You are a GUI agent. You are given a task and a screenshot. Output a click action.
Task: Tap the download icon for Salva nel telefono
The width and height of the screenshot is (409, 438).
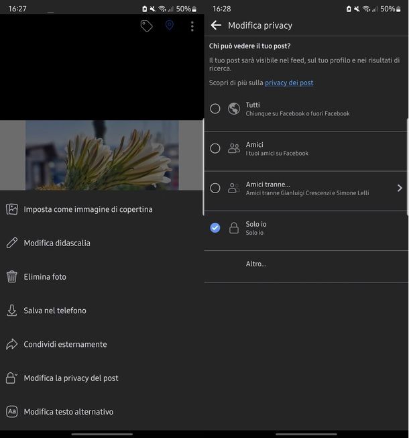pyautogui.click(x=12, y=311)
